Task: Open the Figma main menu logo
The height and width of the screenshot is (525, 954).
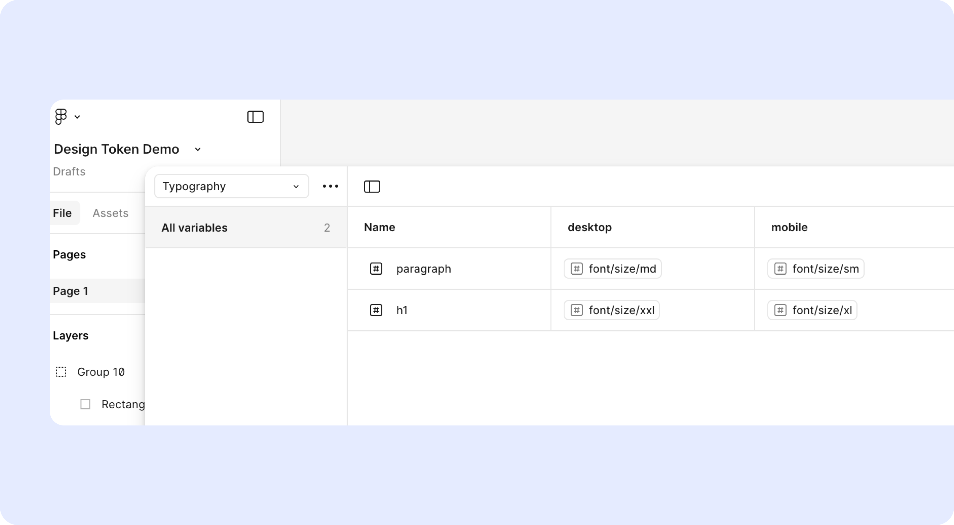Action: coord(61,116)
